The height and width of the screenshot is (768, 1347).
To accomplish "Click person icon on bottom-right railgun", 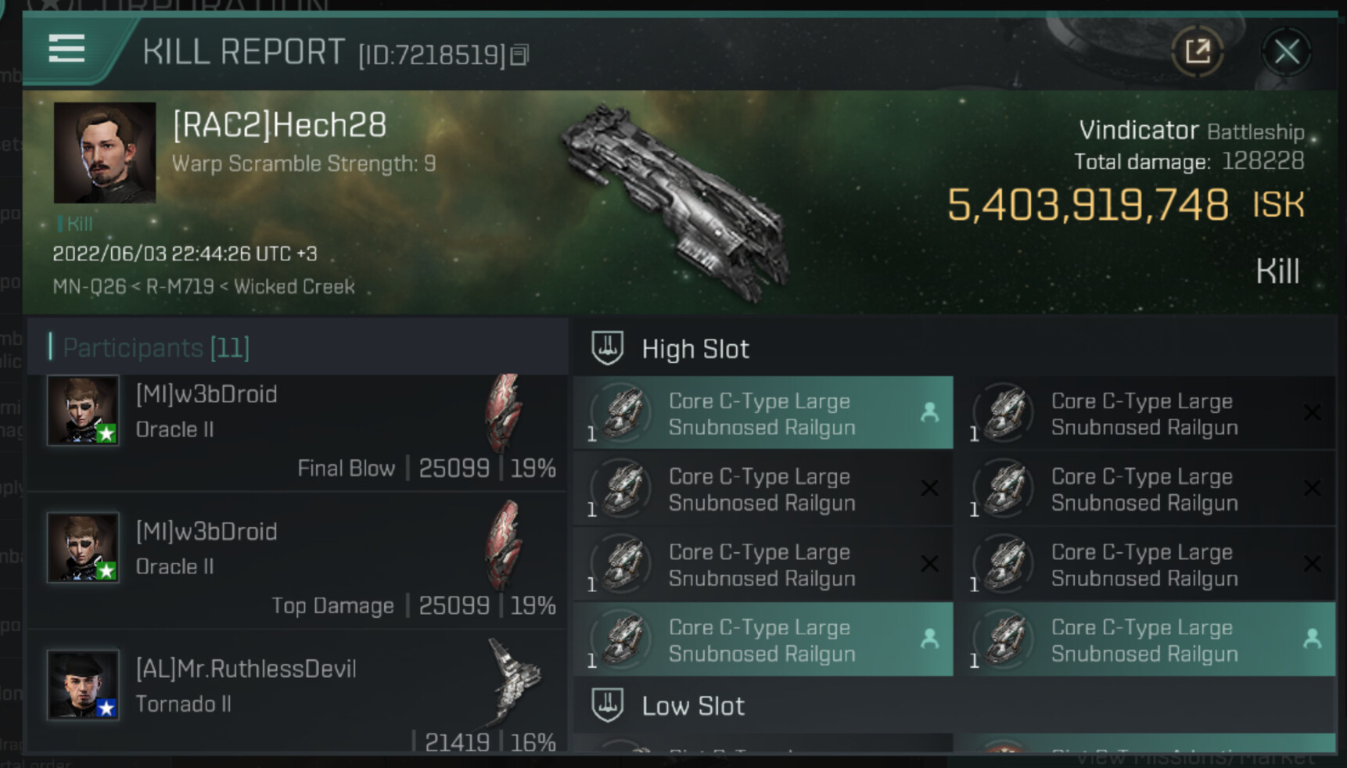I will click(x=1312, y=639).
